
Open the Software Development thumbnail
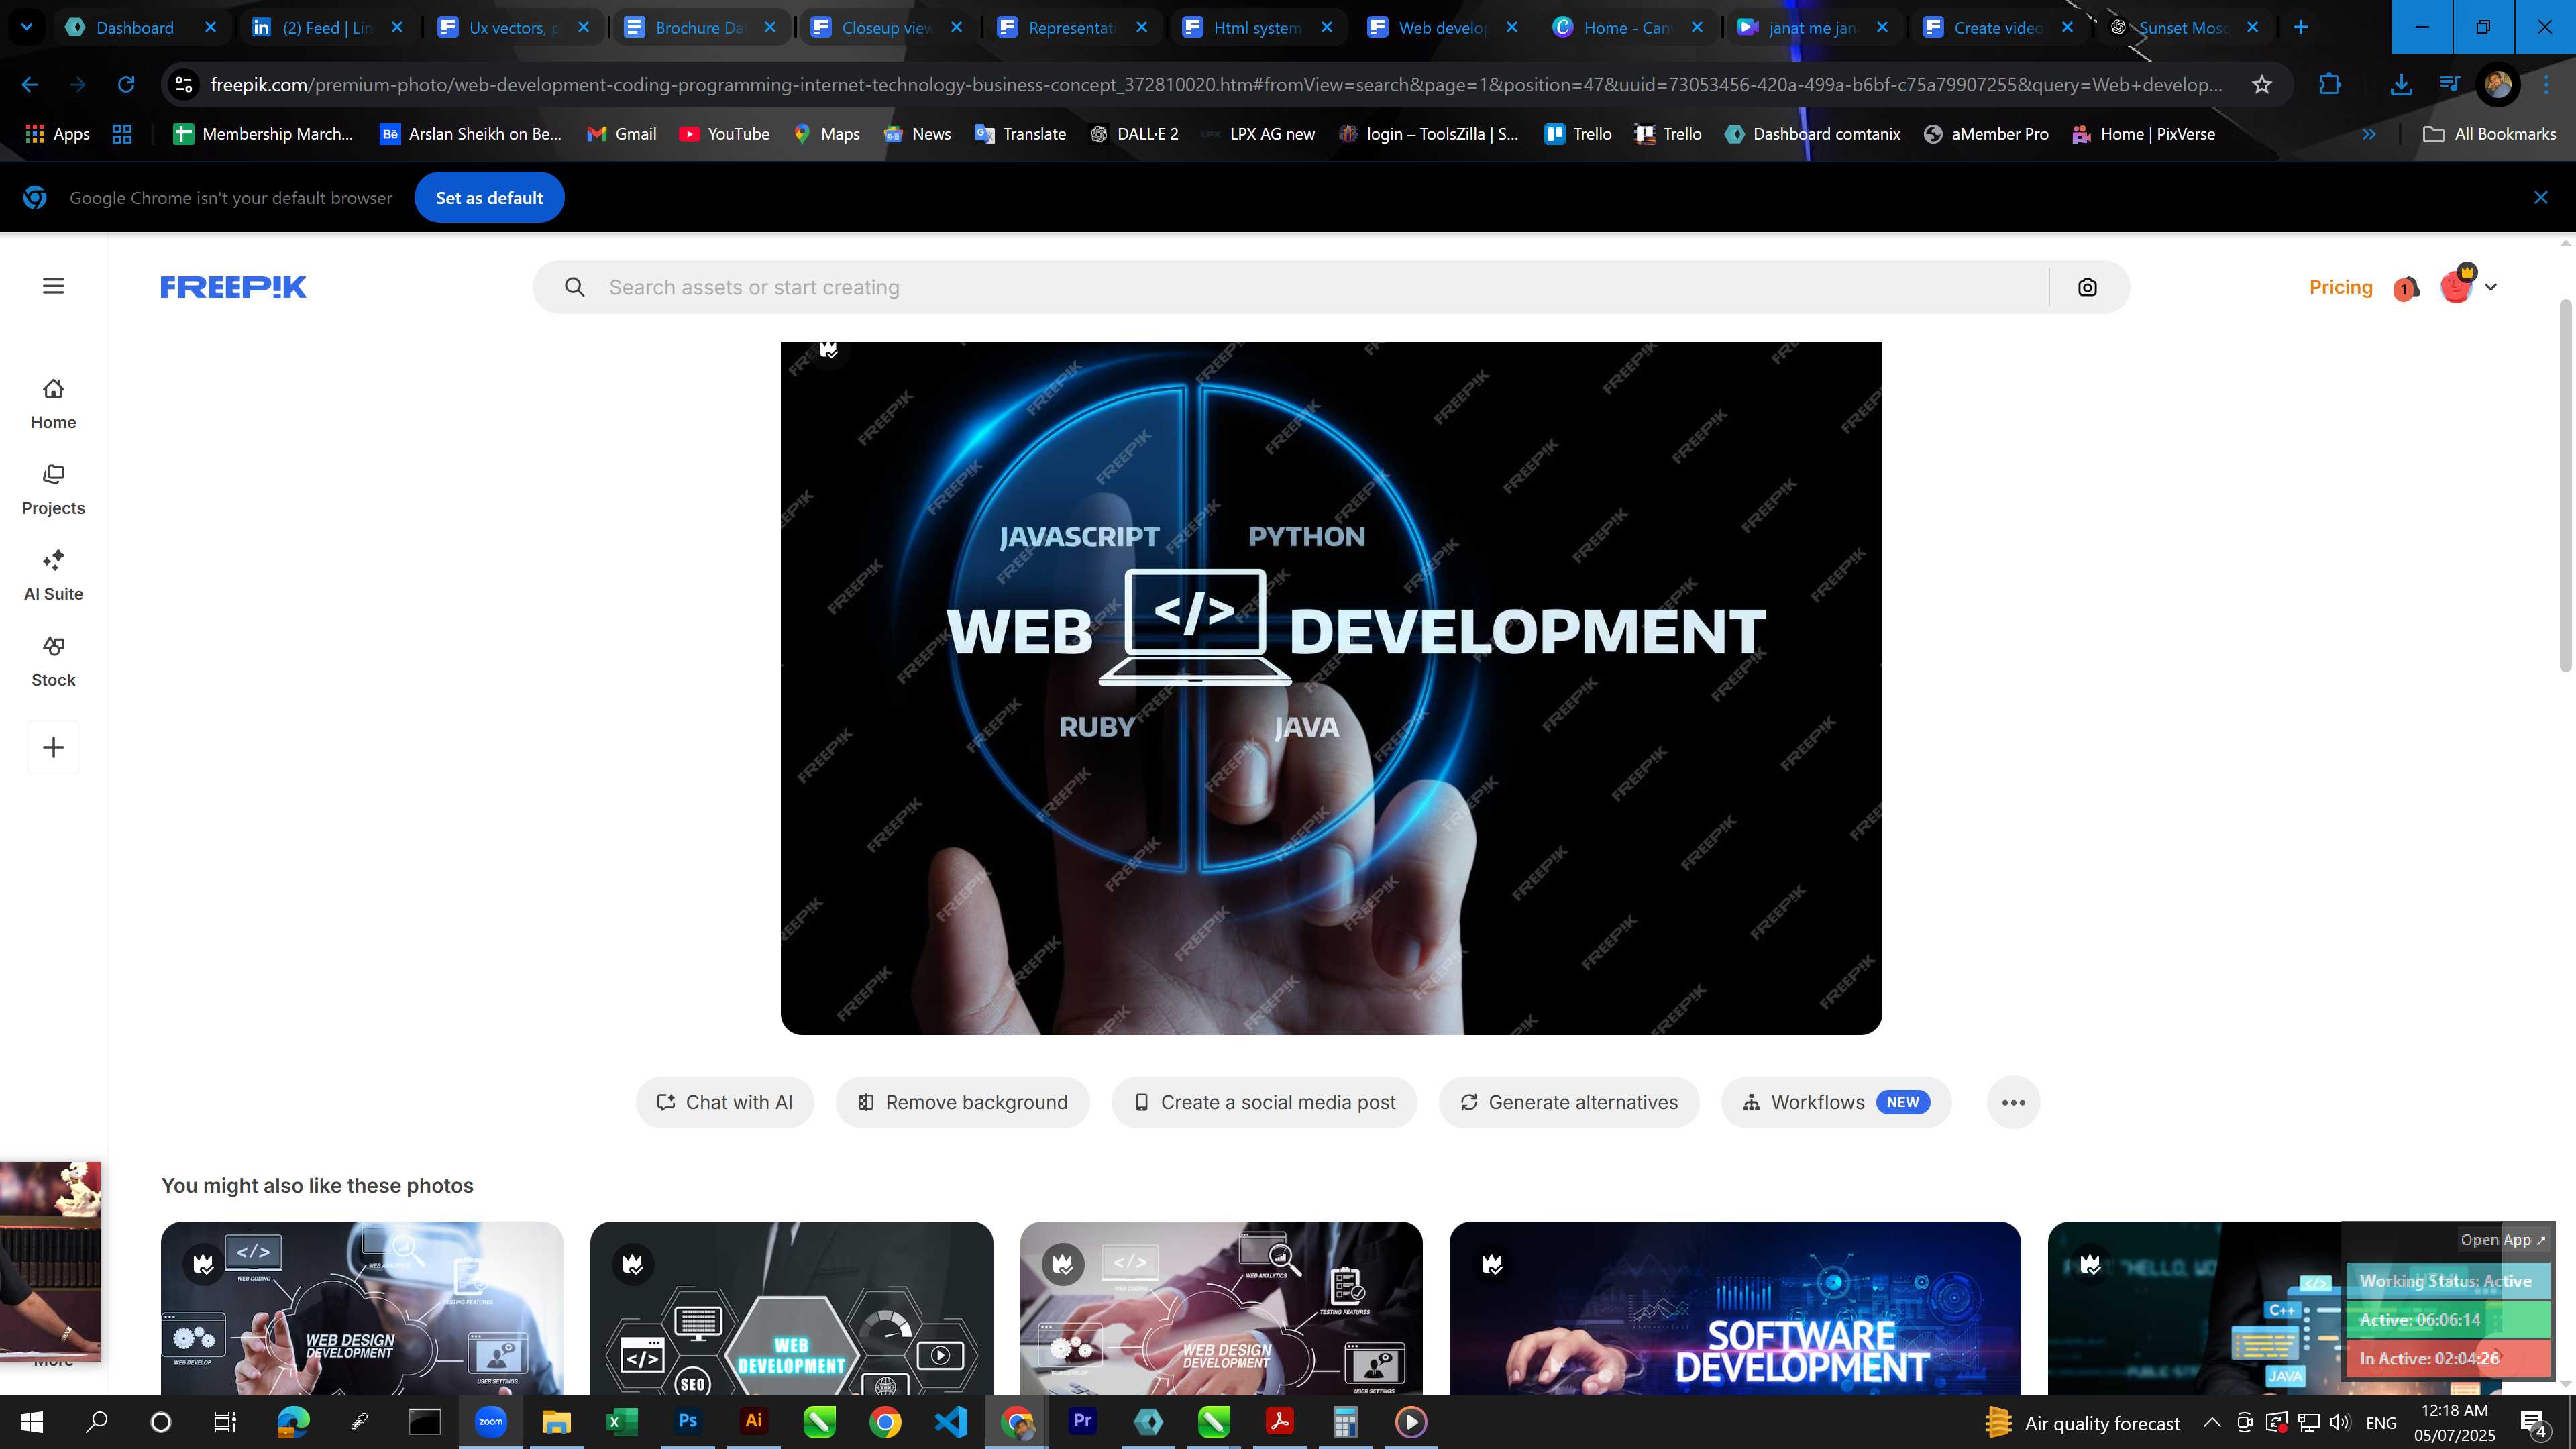1735,1308
